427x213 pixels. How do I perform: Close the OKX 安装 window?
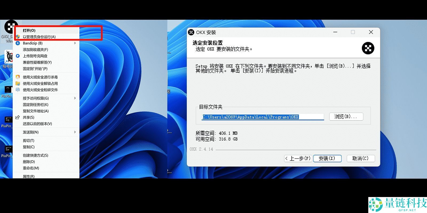(x=371, y=32)
